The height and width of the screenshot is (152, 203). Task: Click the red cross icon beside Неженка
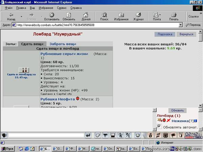(168, 120)
